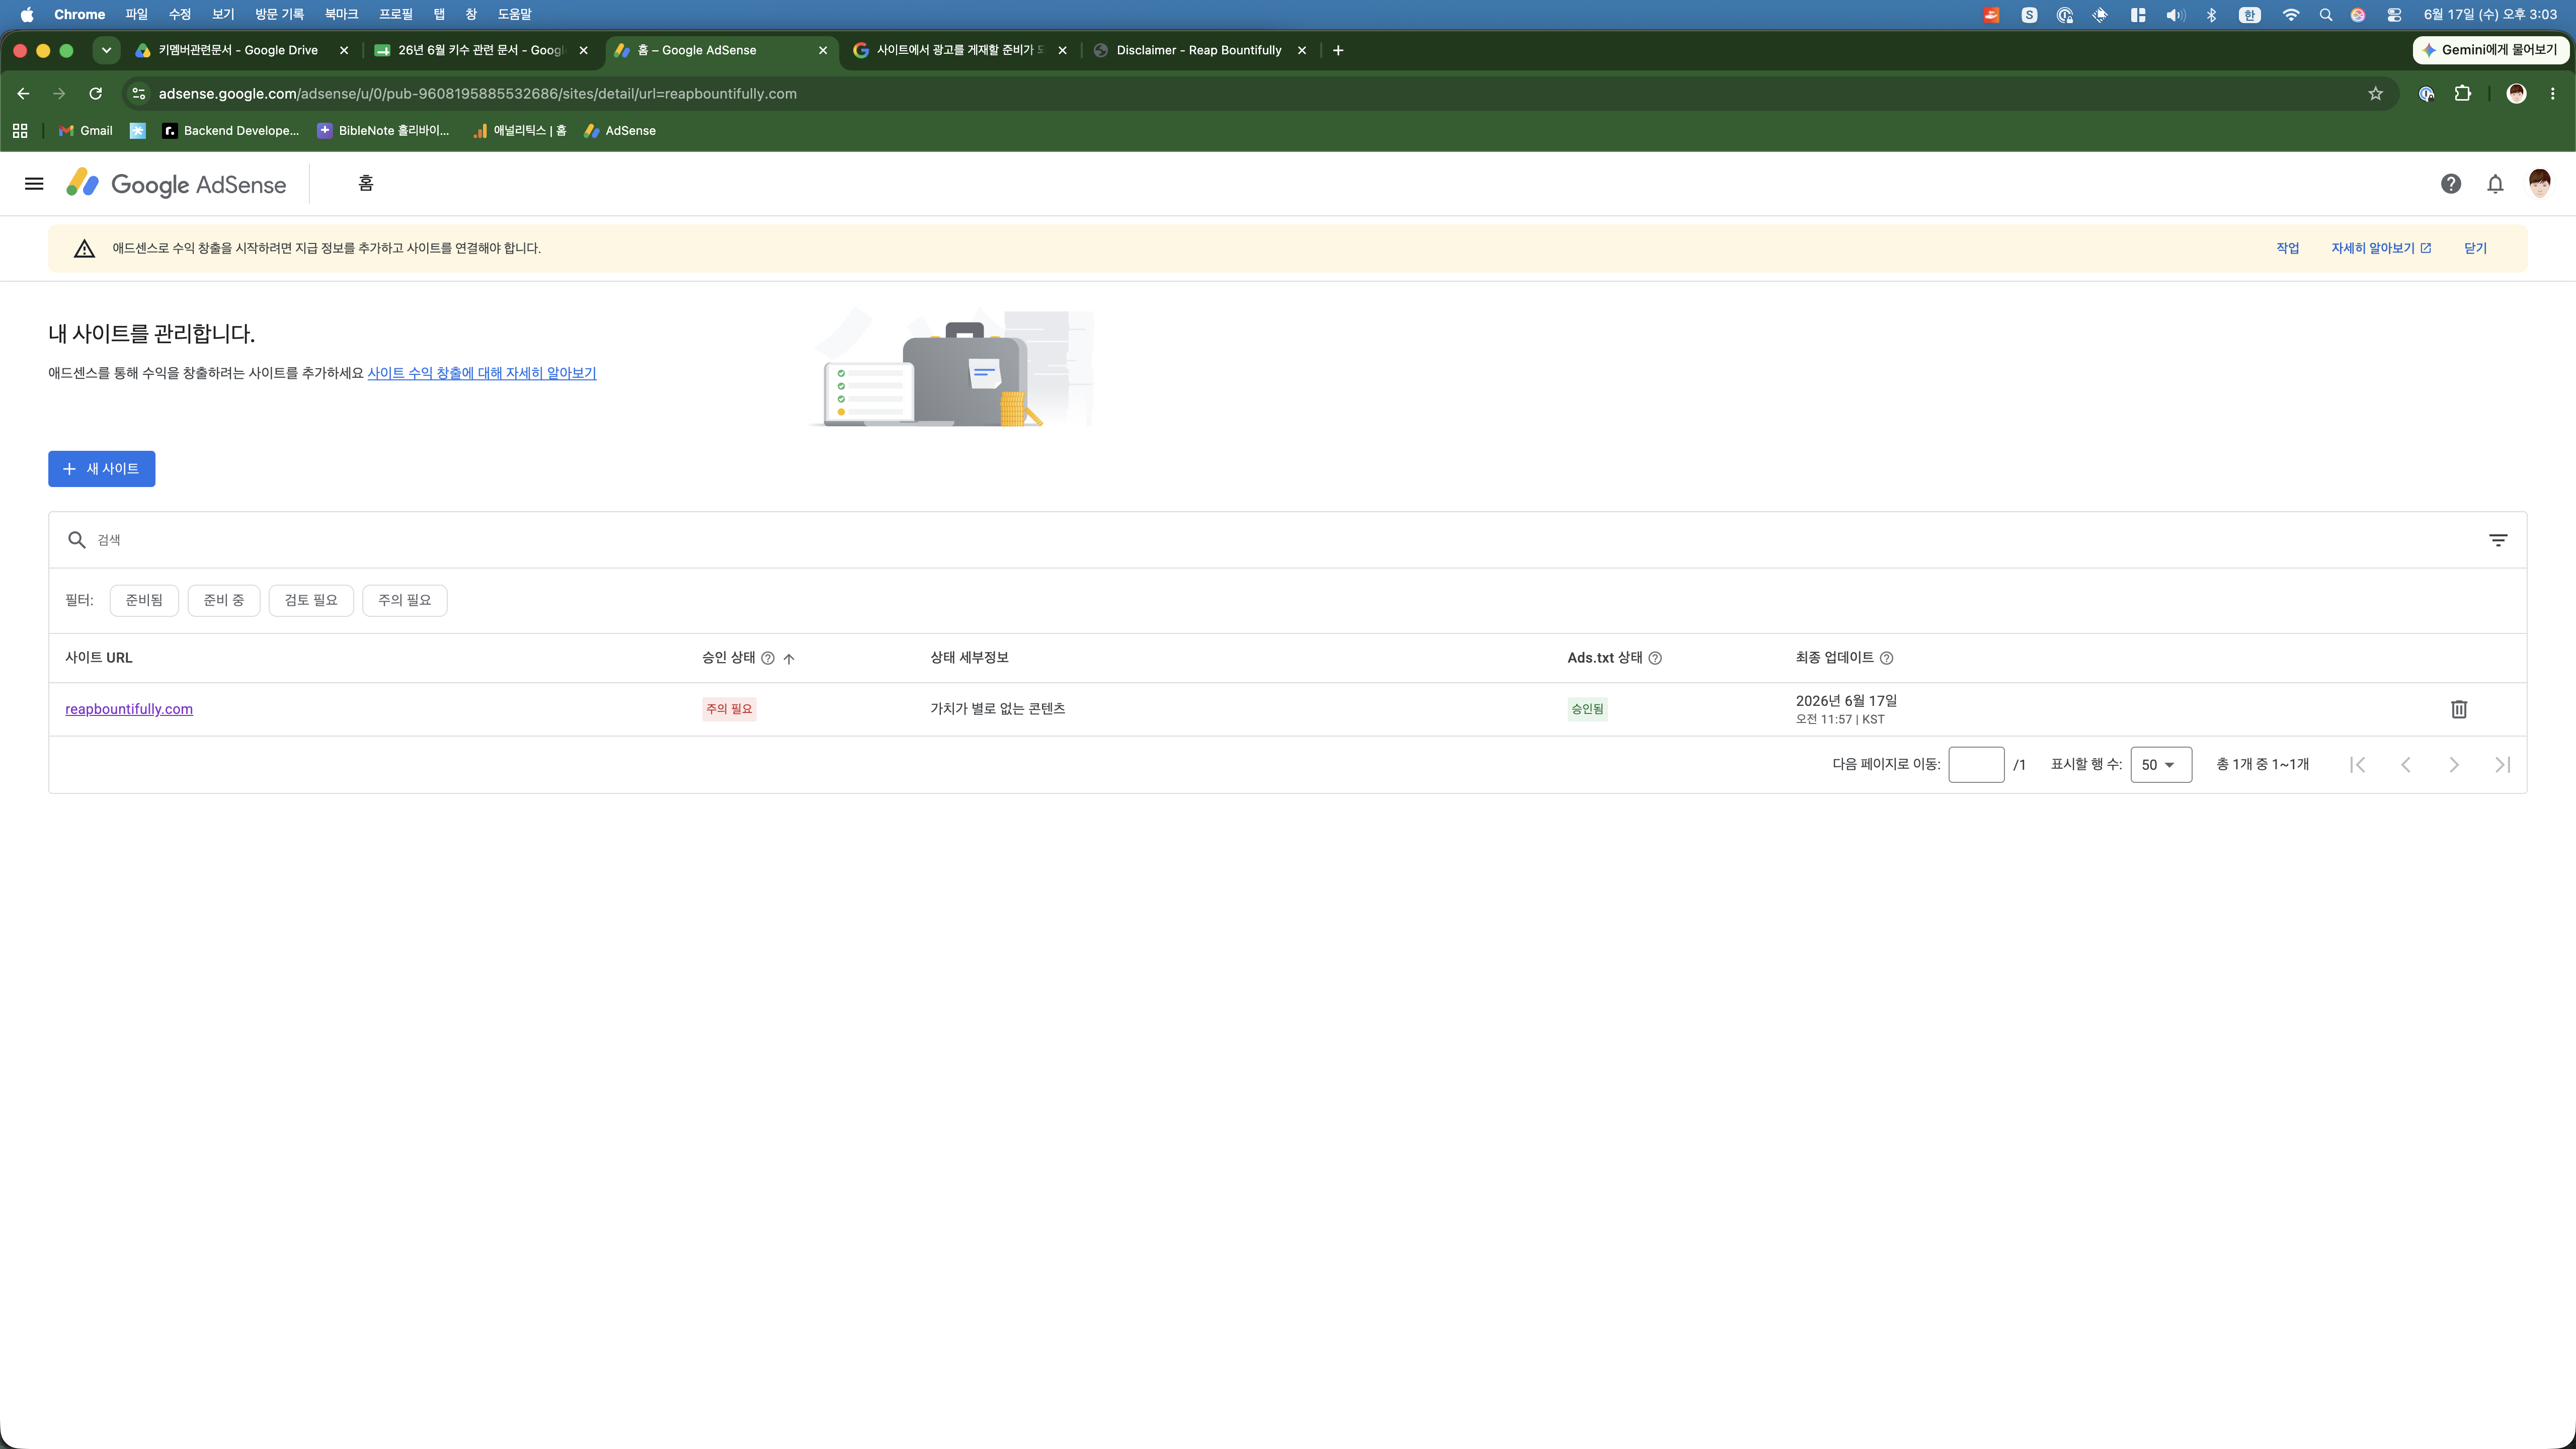Viewport: 2576px width, 1449px height.
Task: Go to first page of sites table
Action: pos(2357,765)
